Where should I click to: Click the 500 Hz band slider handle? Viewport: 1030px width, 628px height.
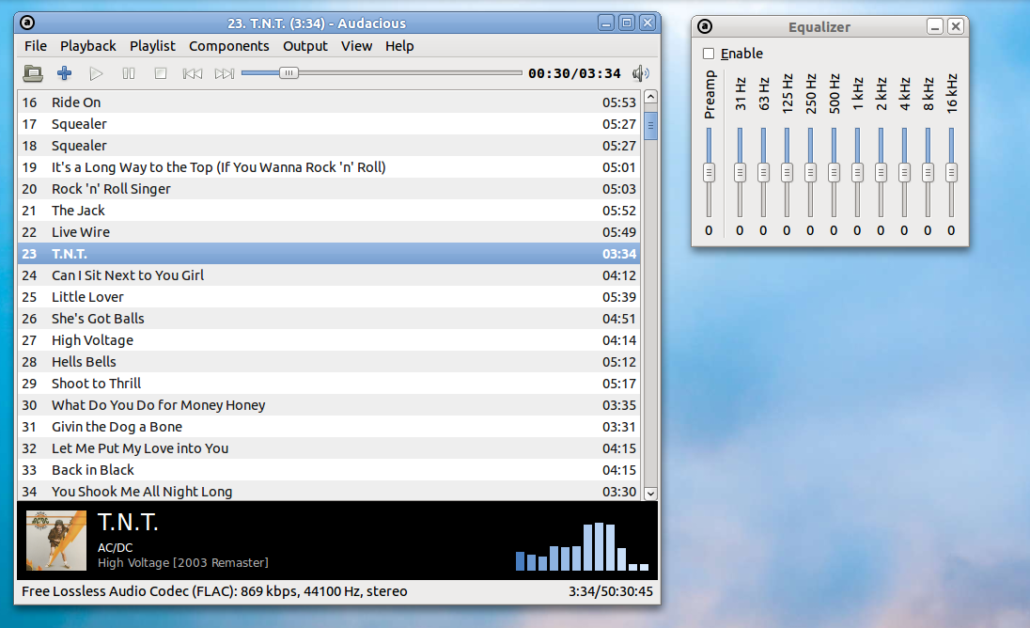point(834,173)
